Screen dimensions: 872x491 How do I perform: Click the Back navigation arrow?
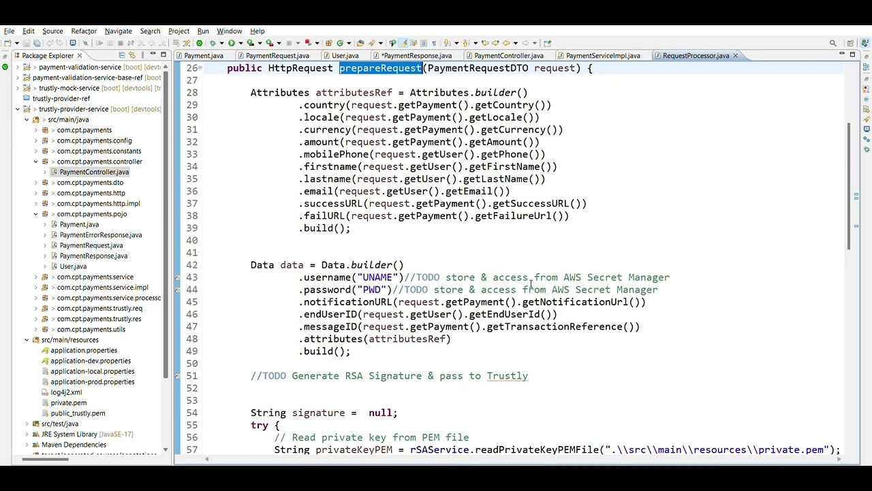(x=506, y=43)
